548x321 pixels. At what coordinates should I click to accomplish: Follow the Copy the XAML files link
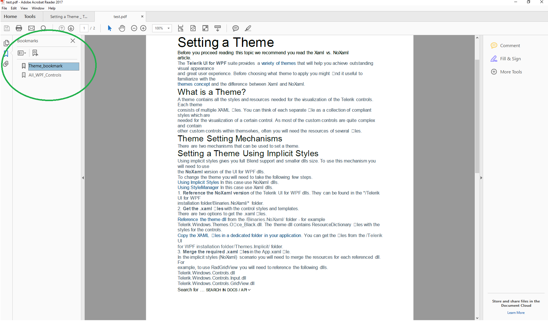(239, 236)
